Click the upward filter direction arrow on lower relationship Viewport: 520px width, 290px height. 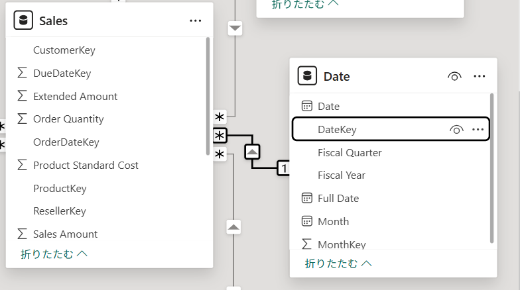pyautogui.click(x=233, y=228)
